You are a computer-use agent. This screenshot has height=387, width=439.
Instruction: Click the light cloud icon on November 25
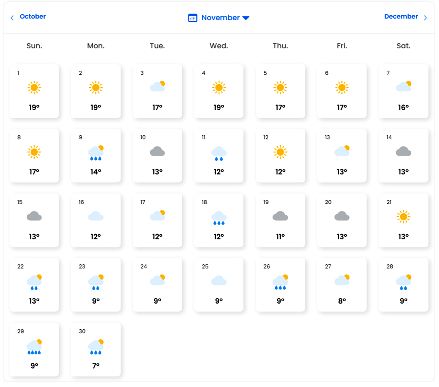coord(219,280)
